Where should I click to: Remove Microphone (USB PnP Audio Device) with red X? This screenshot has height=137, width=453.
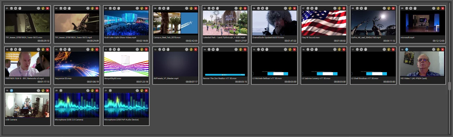tap(146, 91)
